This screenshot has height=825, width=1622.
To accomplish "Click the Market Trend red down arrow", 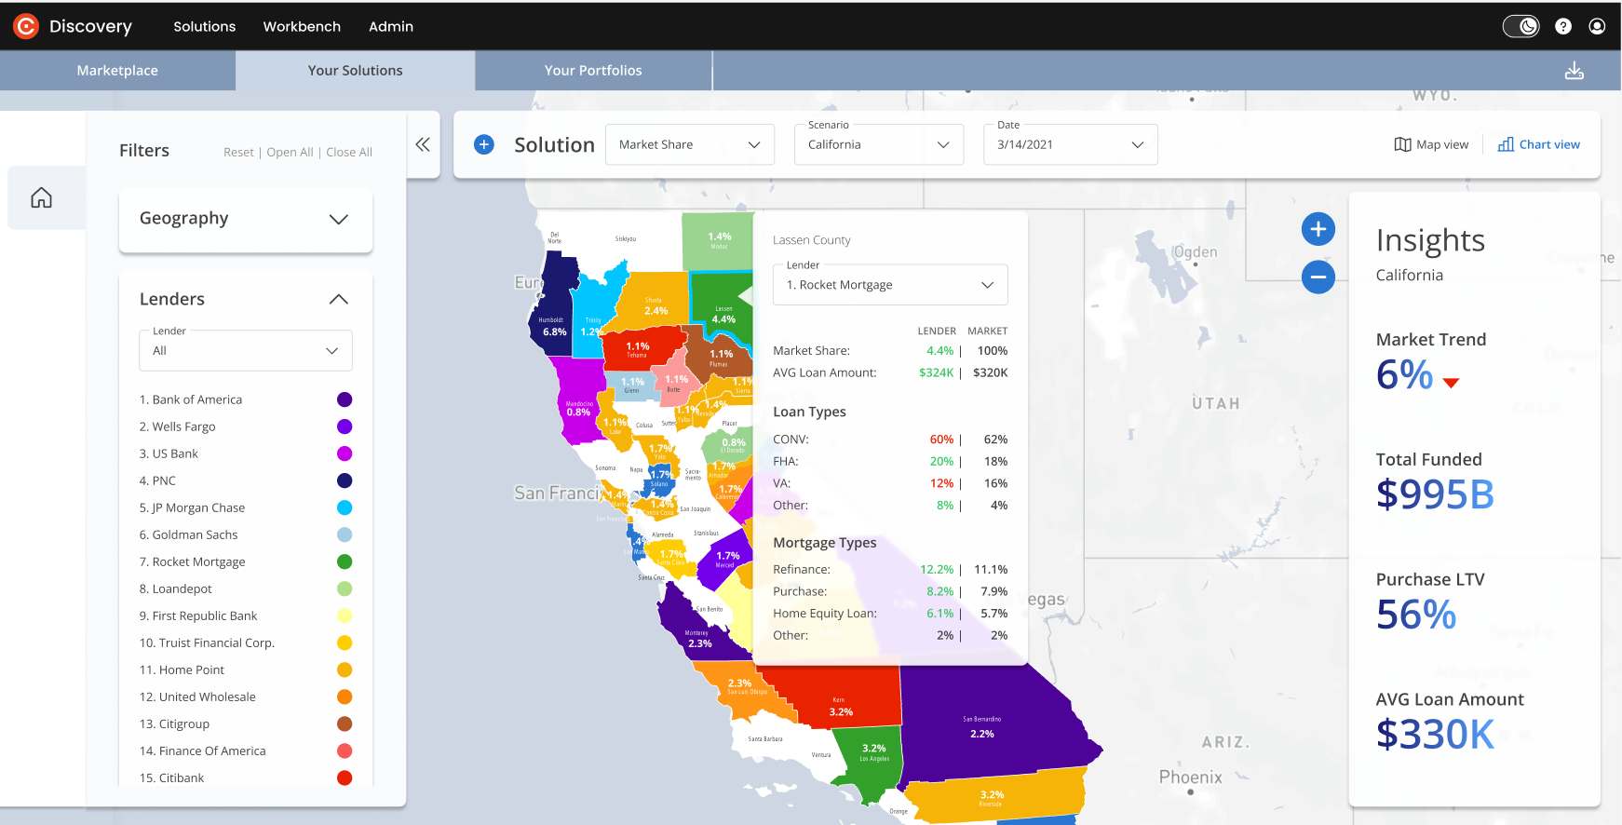I will point(1451,382).
